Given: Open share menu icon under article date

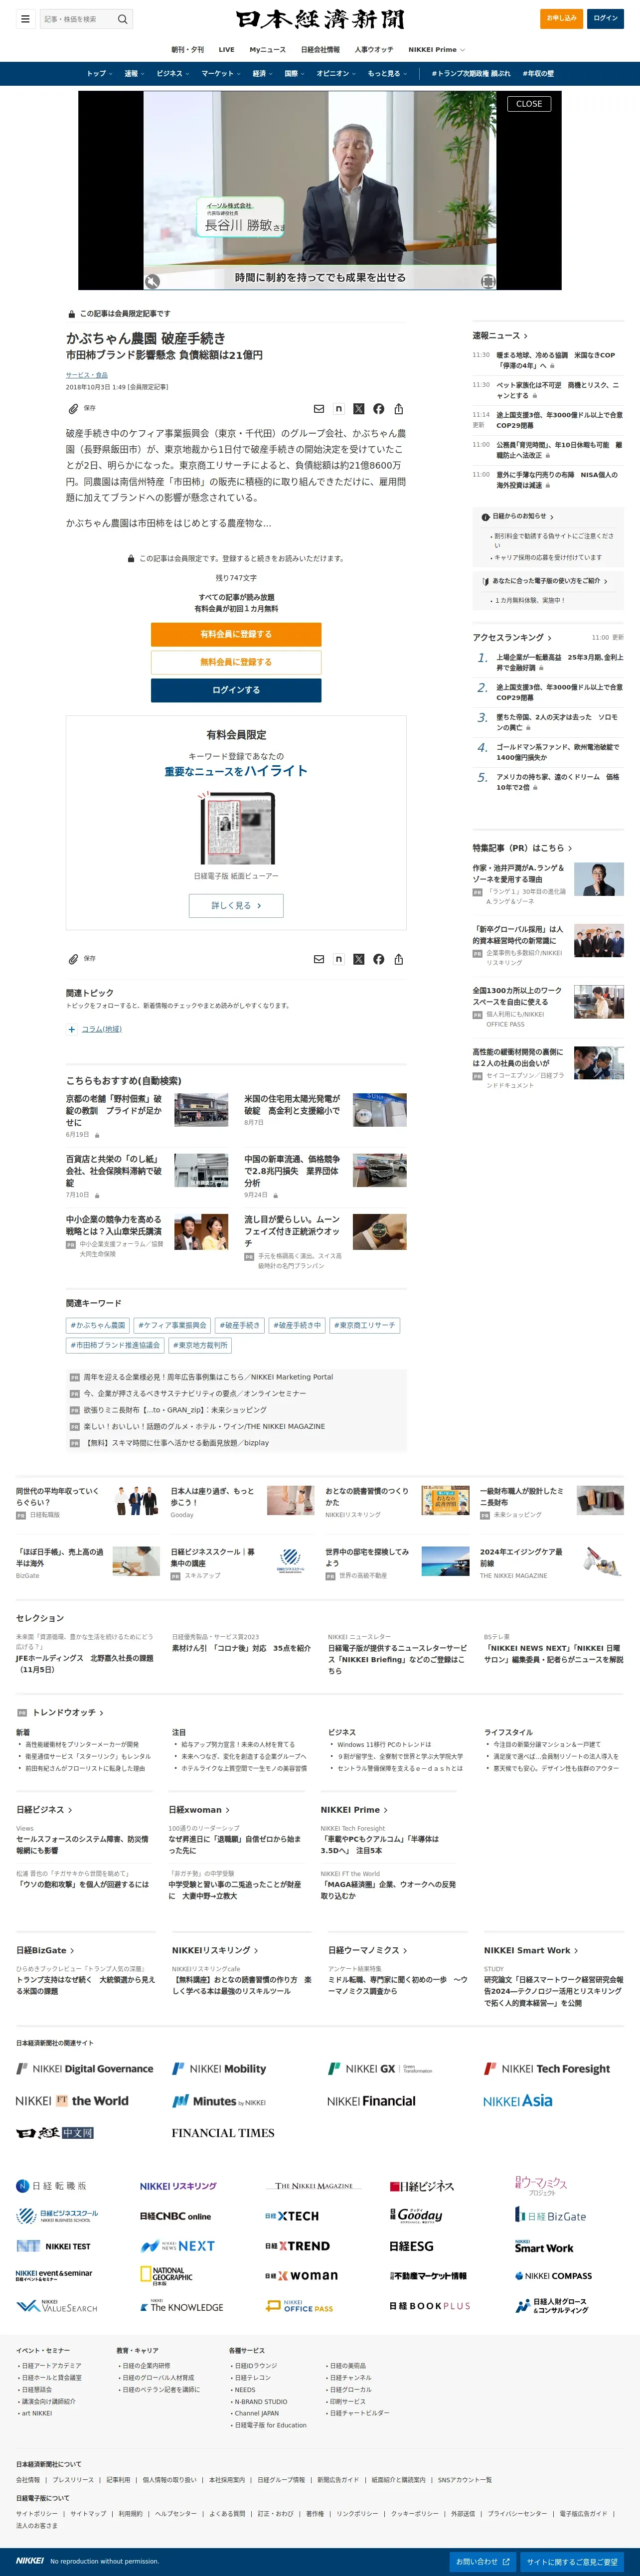Looking at the screenshot, I should click(x=399, y=408).
